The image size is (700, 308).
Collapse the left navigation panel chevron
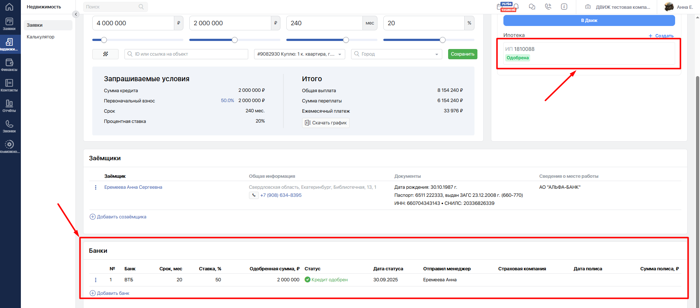pyautogui.click(x=76, y=14)
